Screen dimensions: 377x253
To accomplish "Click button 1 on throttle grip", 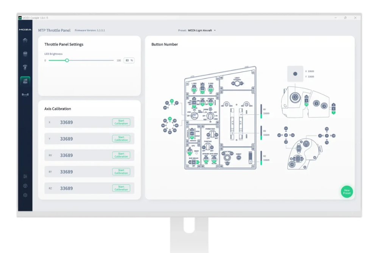I will coord(295,97).
